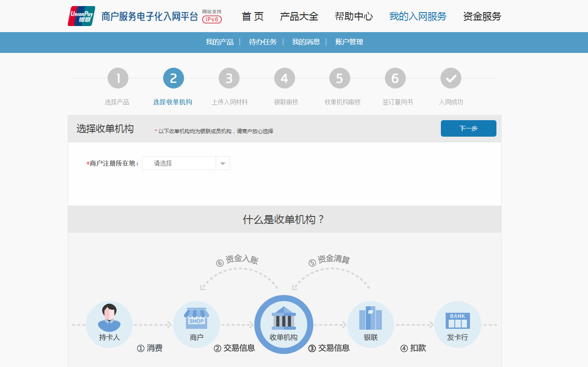Click the checkmark 入网成功 step circle

tap(451, 79)
